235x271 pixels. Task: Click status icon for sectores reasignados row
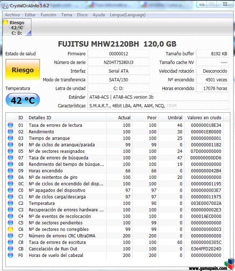tap(10, 151)
